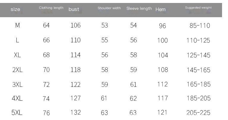Click bust value 132 for 5XL
Image resolution: width=228 pixels, height=120 pixels.
coord(76,113)
